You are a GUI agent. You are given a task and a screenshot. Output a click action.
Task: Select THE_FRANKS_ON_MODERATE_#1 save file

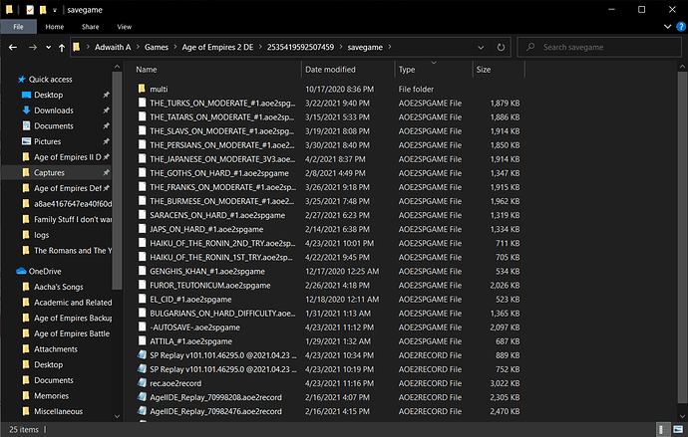tap(222, 187)
